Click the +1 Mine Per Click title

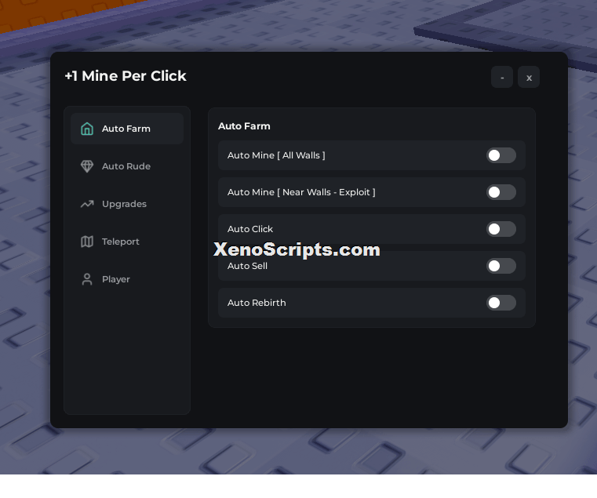coord(126,76)
